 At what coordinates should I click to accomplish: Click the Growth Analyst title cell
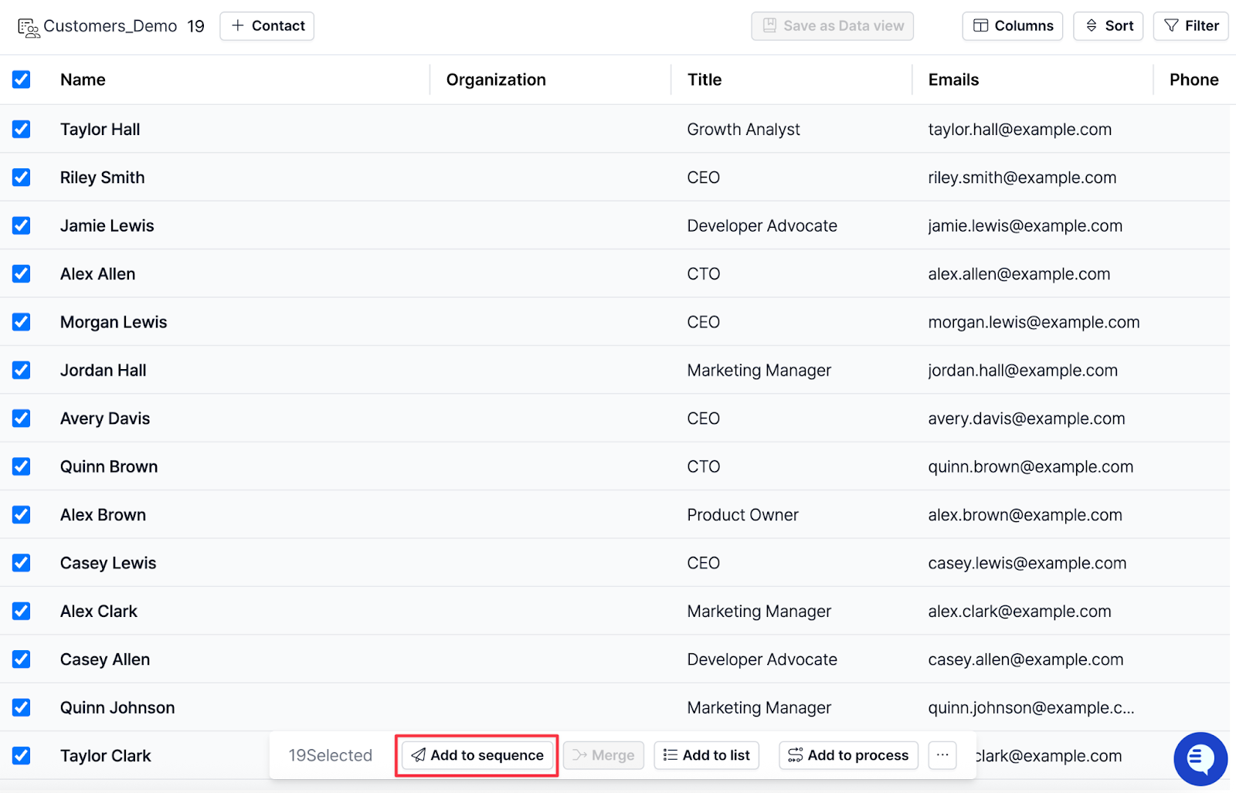[x=743, y=129]
